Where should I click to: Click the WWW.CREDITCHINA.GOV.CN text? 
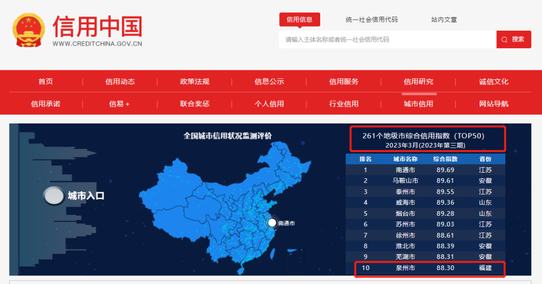(97, 44)
